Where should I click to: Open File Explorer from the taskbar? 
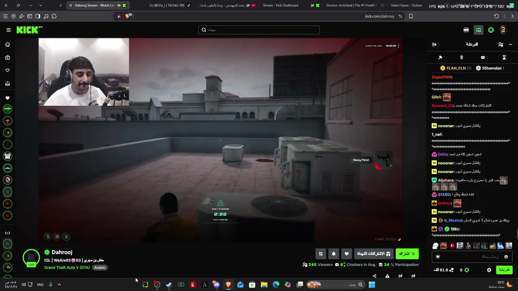(x=264, y=285)
